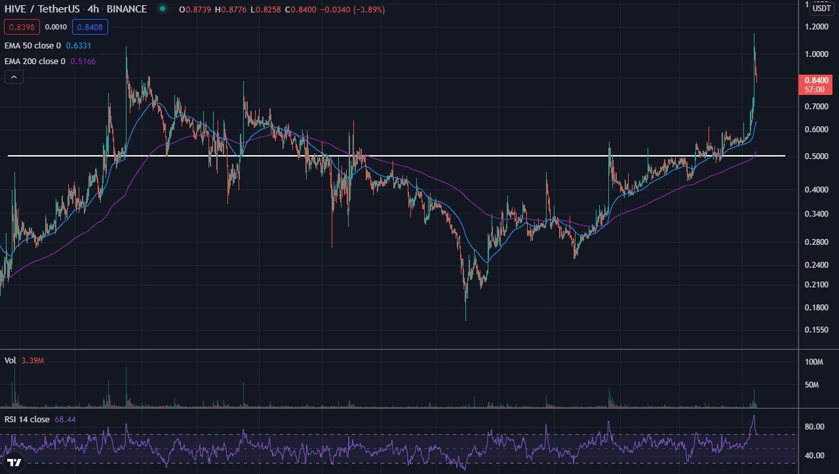Image resolution: width=839 pixels, height=474 pixels.
Task: Click the 50M volume axis label
Action: pyautogui.click(x=813, y=385)
